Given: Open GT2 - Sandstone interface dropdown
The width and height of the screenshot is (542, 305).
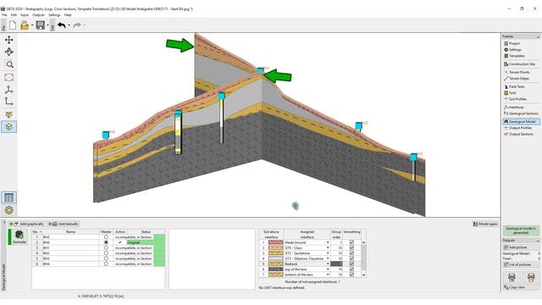Looking at the screenshot, I should tap(328, 253).
